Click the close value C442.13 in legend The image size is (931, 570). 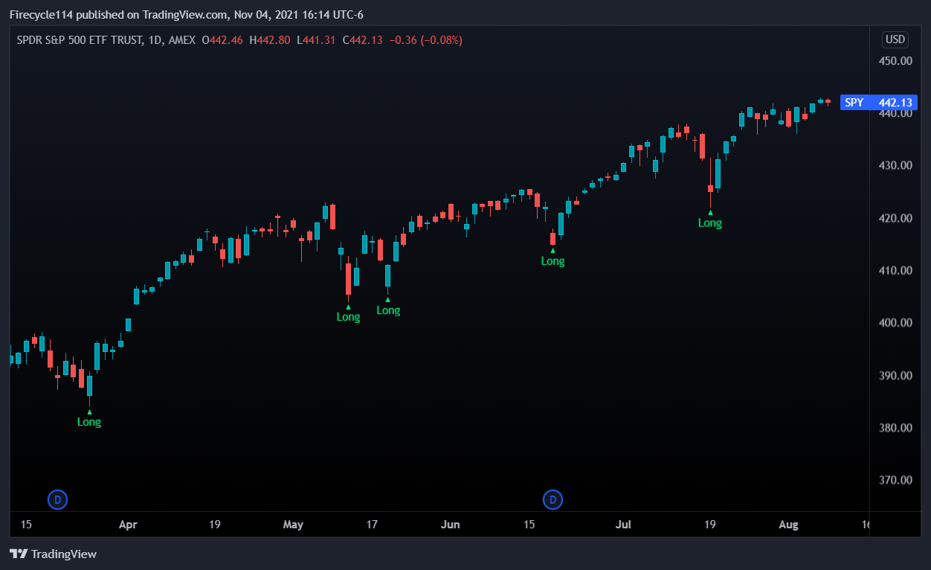coord(362,40)
